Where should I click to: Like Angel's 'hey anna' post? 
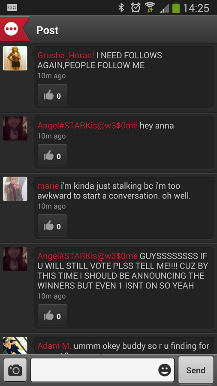pos(52,155)
